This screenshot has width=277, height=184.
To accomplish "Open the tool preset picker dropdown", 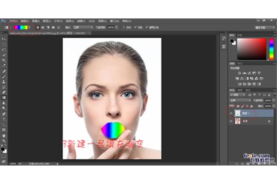I will (11, 28).
